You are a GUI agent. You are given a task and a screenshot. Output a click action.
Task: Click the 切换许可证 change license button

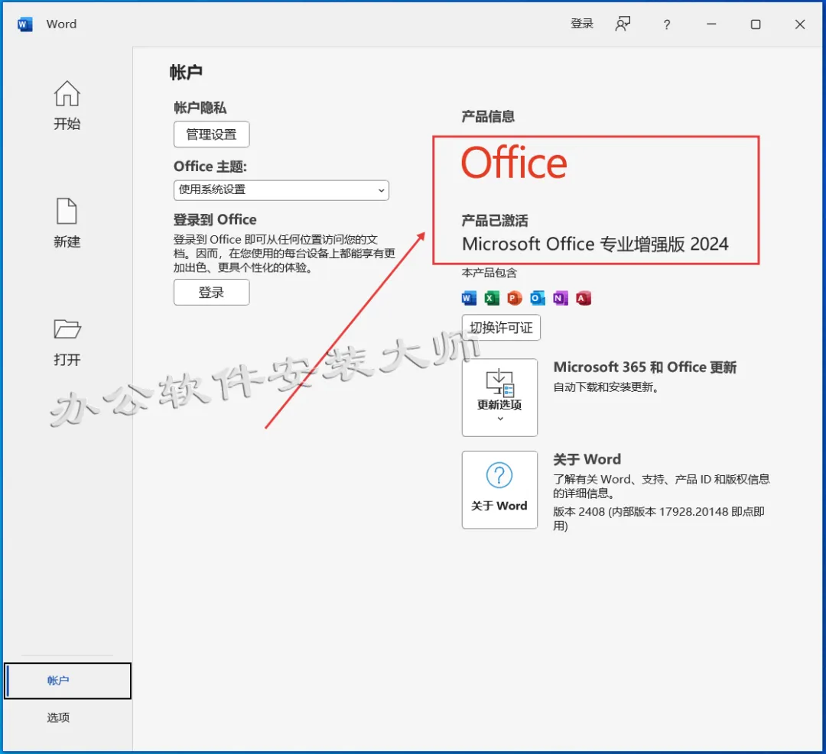501,328
